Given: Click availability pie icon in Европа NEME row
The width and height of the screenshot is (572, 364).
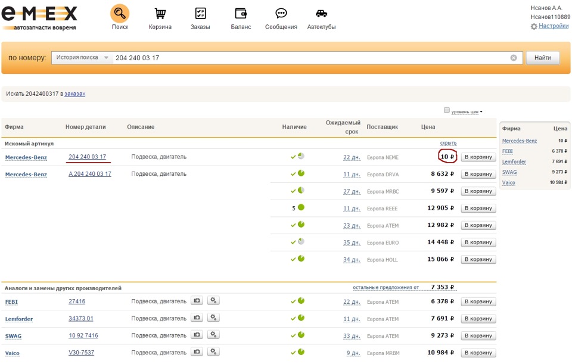Looking at the screenshot, I should pyautogui.click(x=301, y=156).
